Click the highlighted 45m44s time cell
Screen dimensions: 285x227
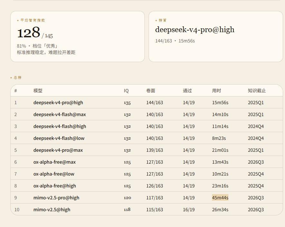click(x=220, y=198)
